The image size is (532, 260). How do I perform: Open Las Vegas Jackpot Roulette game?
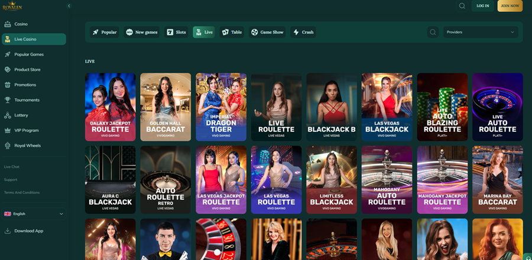[x=221, y=180]
